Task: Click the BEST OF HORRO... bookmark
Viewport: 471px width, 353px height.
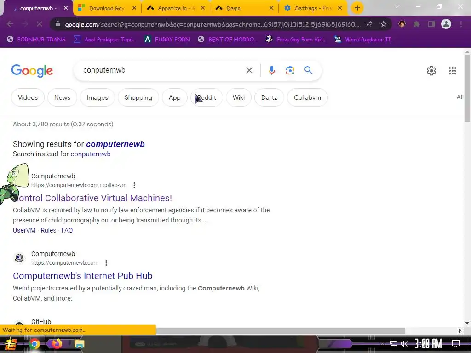Action: (x=228, y=40)
